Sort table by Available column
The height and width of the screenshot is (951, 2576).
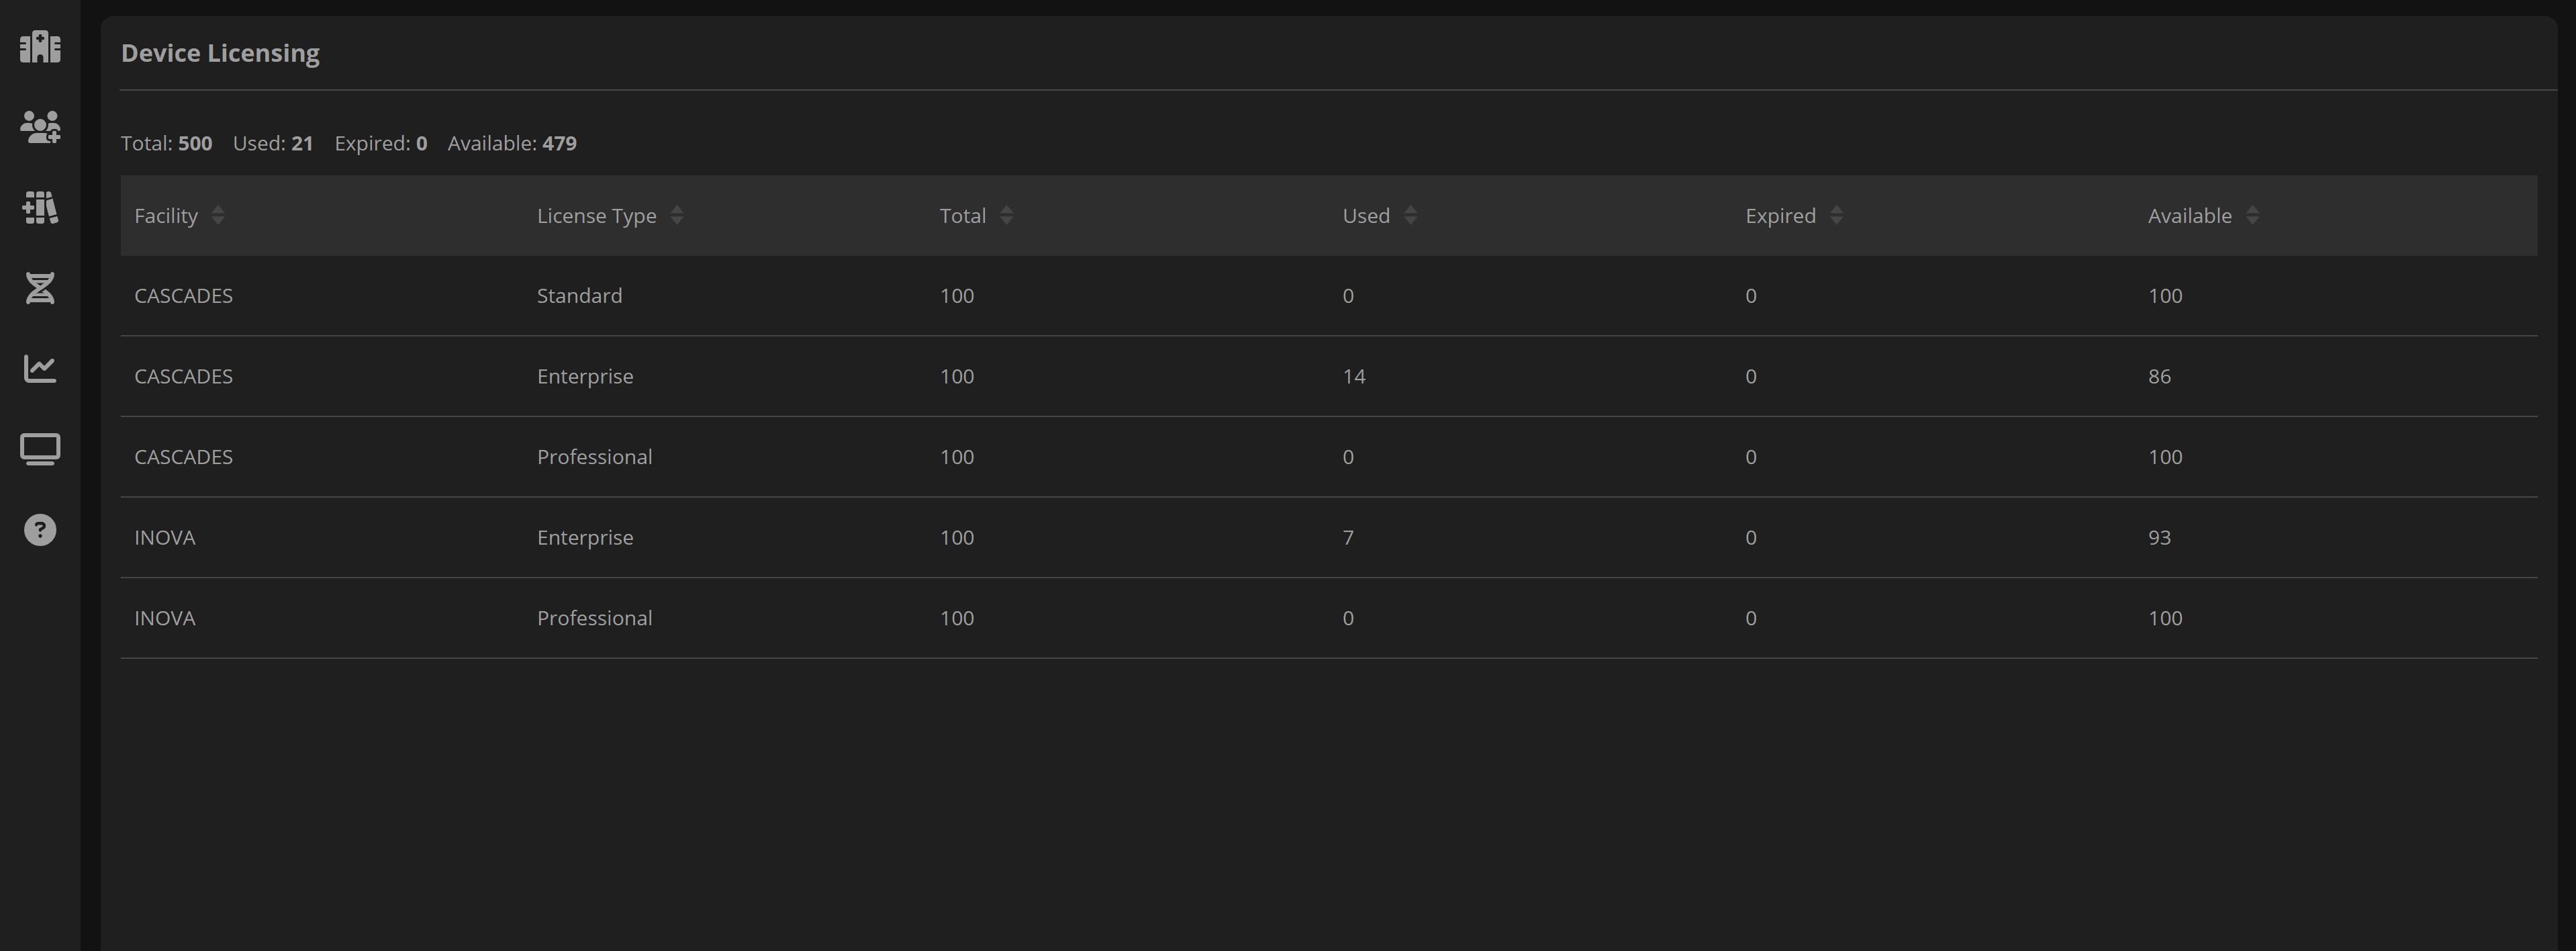coord(2252,215)
